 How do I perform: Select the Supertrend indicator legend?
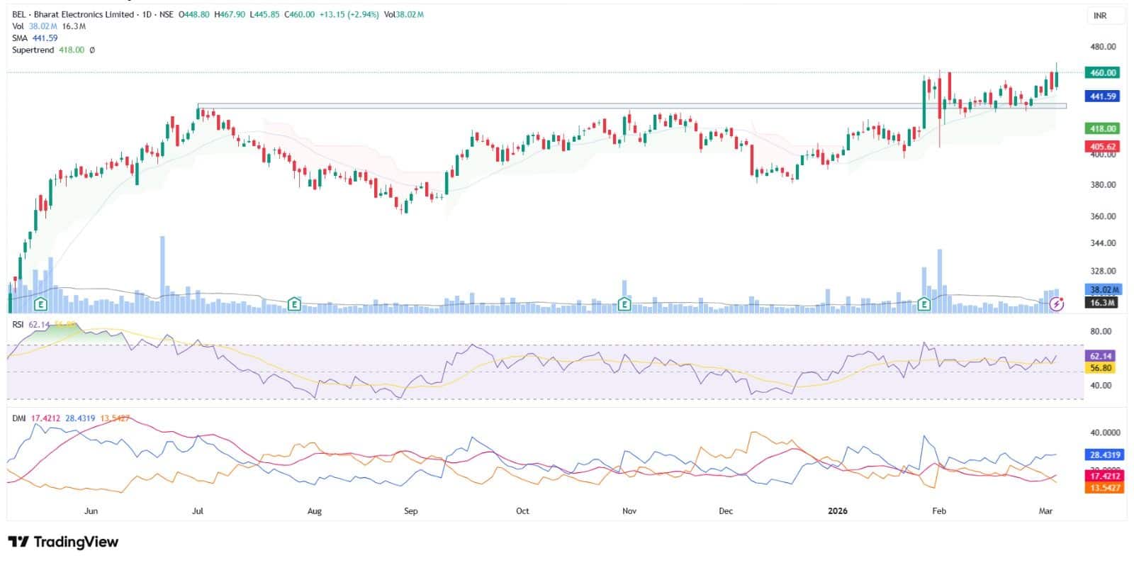click(x=53, y=50)
